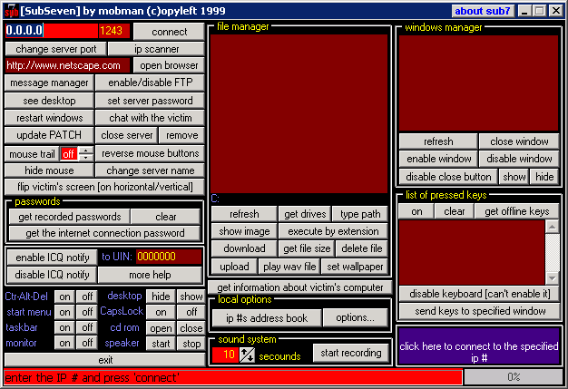
Task: Open ip #s address book
Action: [x=267, y=317]
